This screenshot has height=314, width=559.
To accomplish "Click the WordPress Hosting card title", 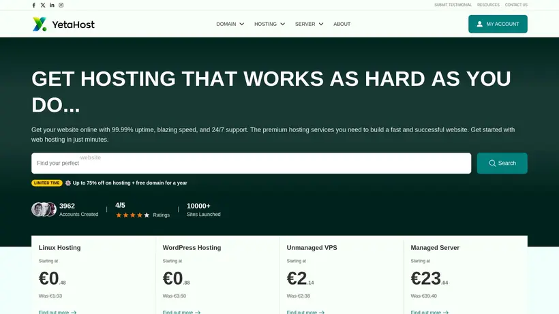I will [x=192, y=248].
